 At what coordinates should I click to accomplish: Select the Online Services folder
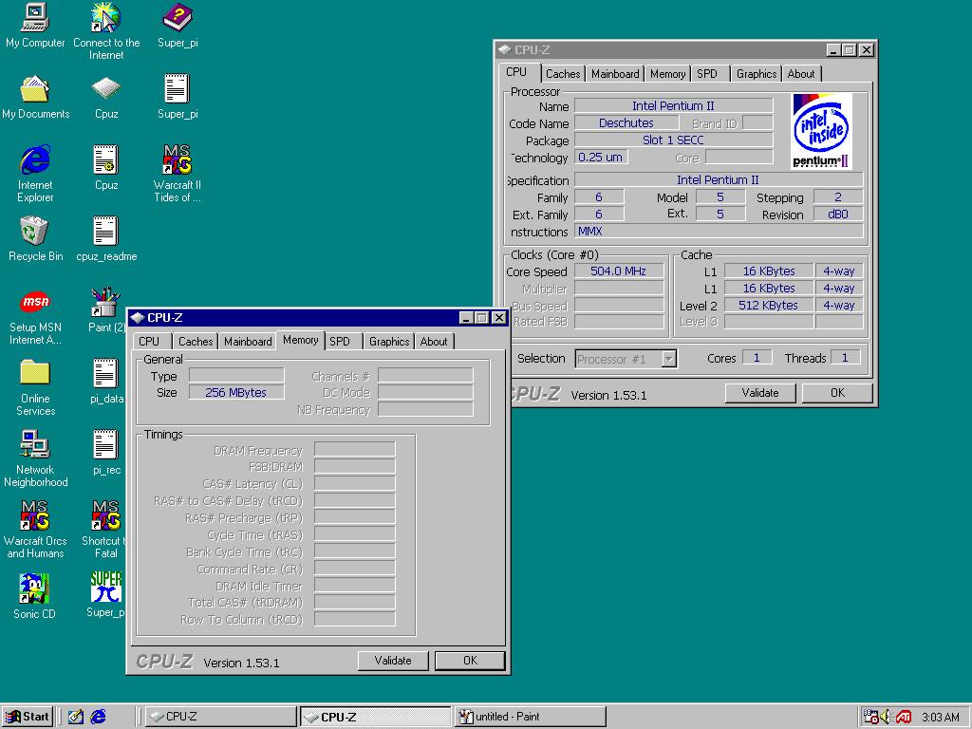(x=35, y=387)
